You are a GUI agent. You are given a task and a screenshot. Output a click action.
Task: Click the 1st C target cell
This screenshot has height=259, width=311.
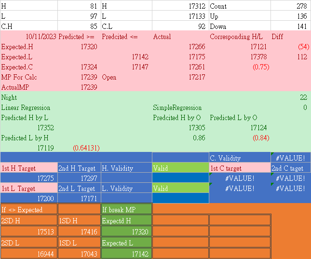(x=239, y=168)
